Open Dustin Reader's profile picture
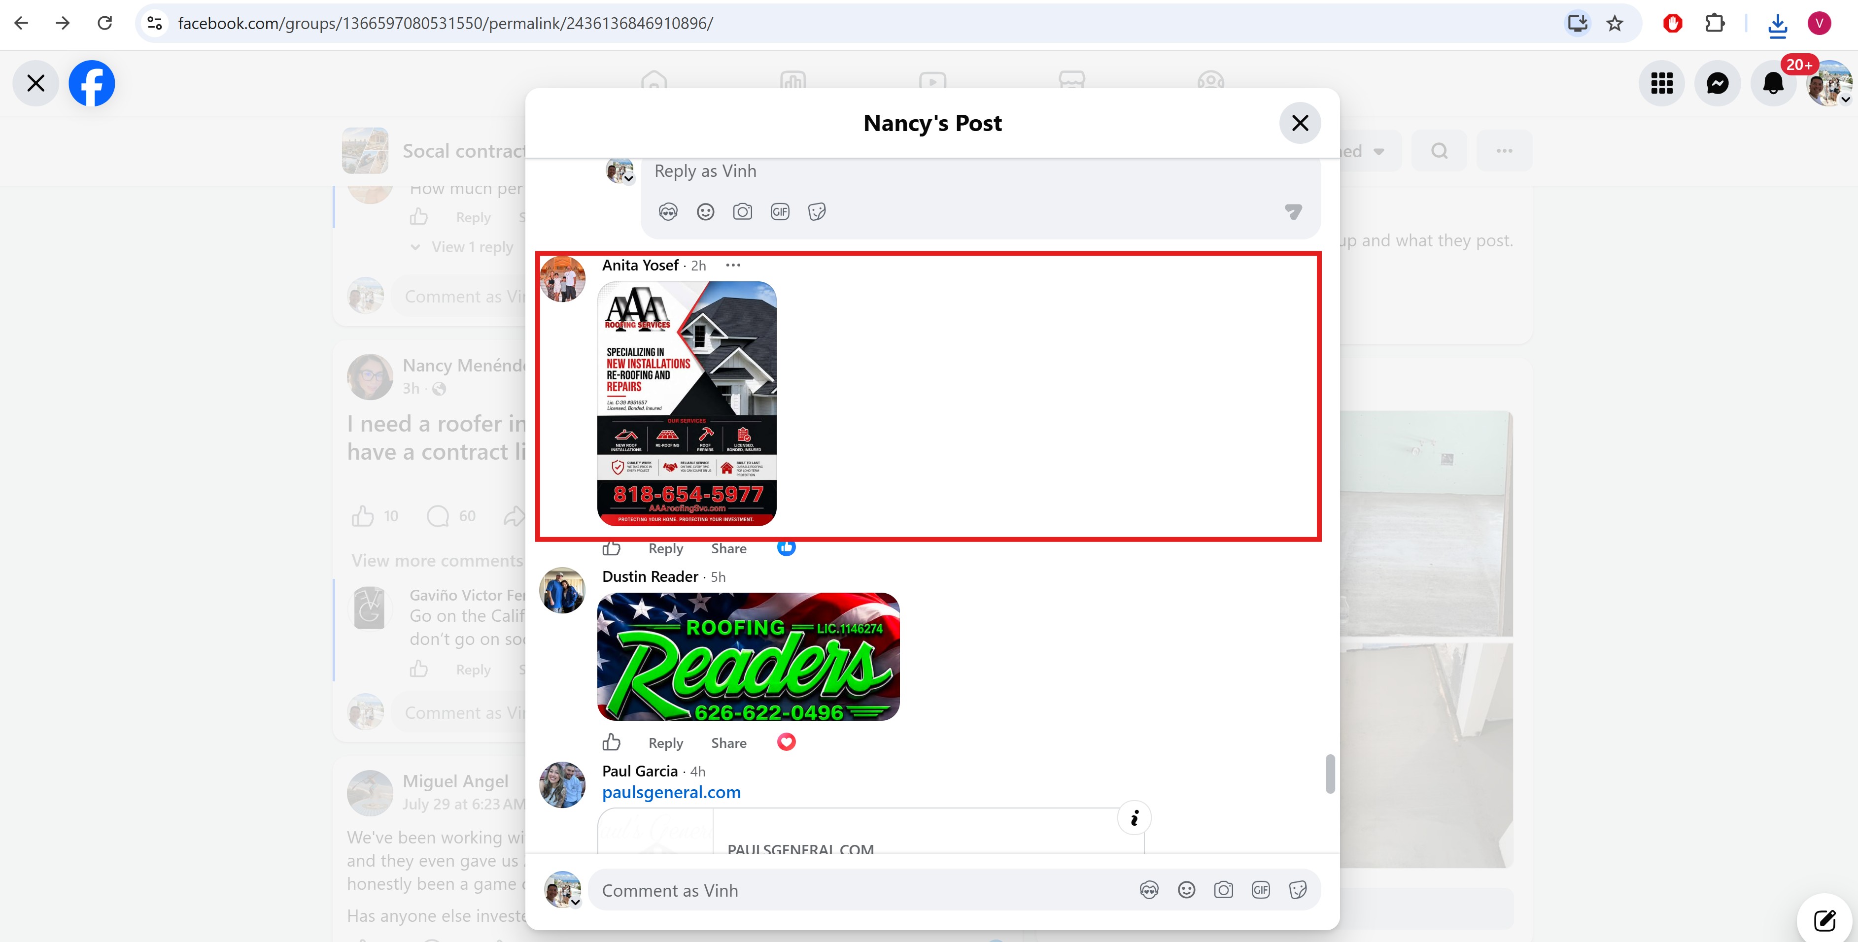This screenshot has height=942, width=1858. pyautogui.click(x=563, y=590)
